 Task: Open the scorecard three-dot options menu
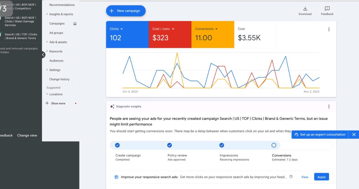tap(328, 30)
